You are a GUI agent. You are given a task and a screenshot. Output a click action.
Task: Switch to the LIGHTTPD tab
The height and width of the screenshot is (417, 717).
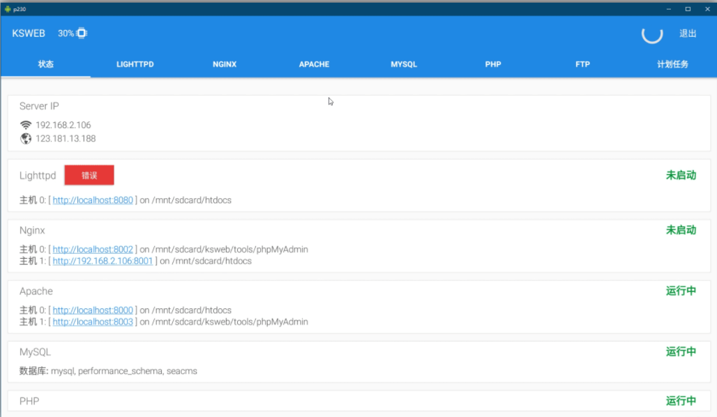coord(135,64)
